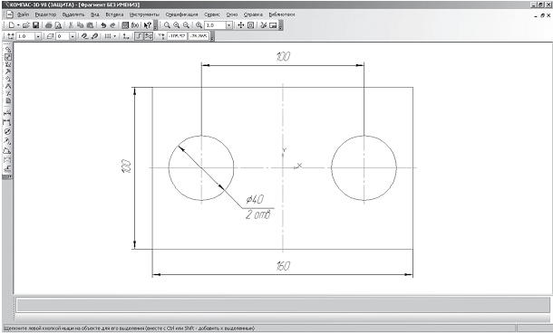Open print preview

(x=58, y=25)
